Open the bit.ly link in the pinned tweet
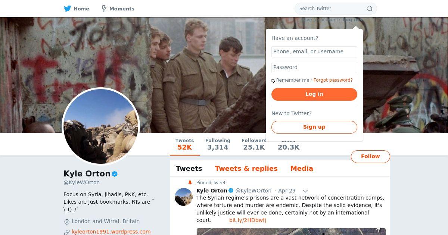 (248, 220)
